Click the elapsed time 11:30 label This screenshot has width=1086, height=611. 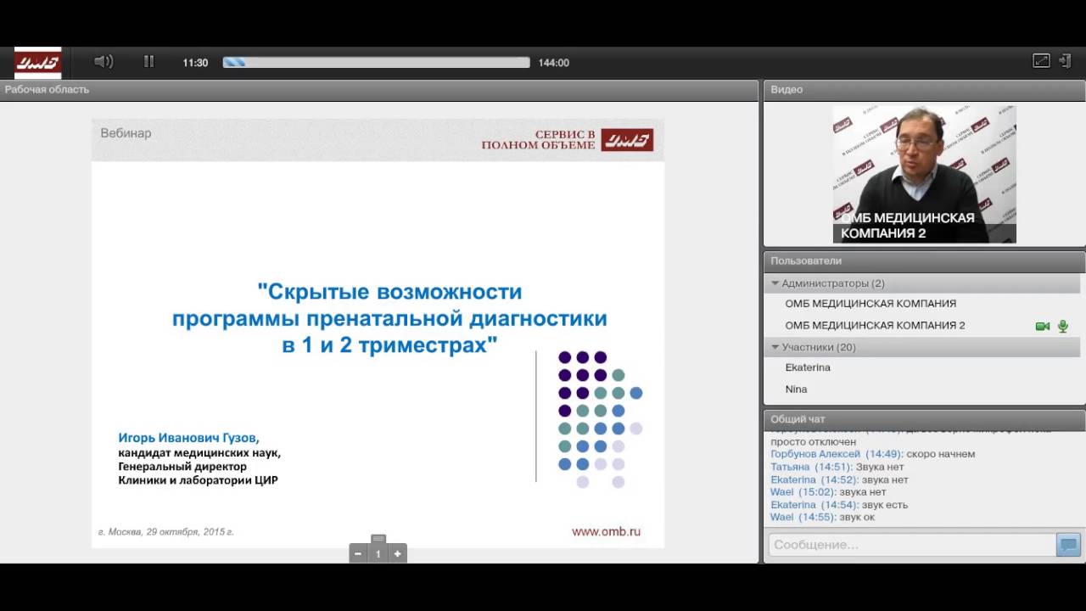195,63
